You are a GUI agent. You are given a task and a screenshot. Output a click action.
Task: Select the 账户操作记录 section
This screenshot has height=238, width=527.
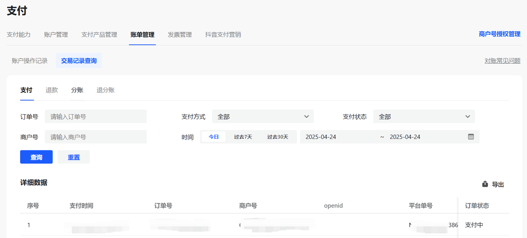(30, 61)
